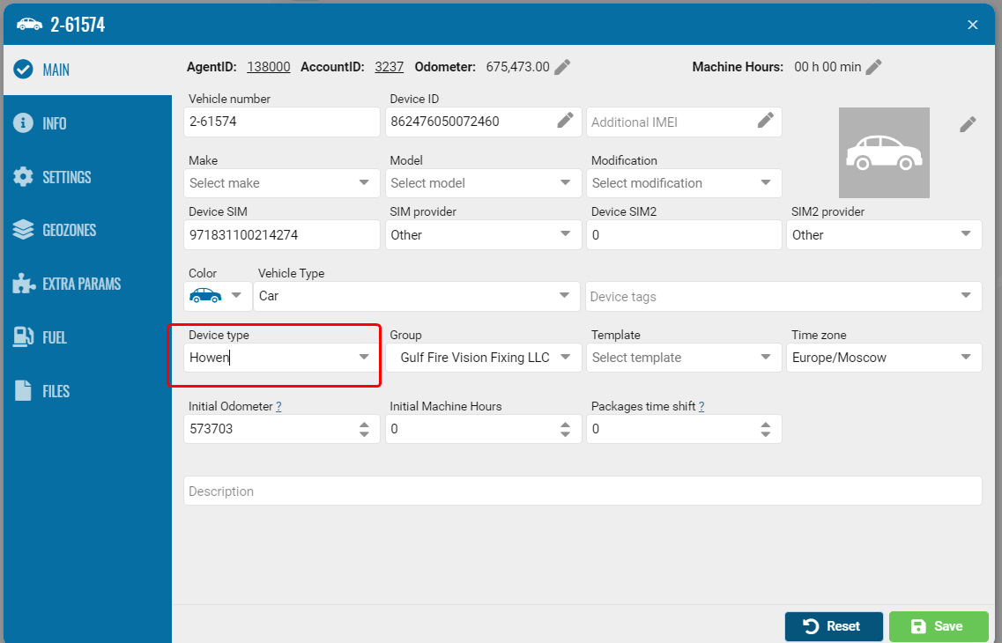Image resolution: width=1002 pixels, height=643 pixels.
Task: Click the Device ID edit pencil
Action: pos(565,121)
